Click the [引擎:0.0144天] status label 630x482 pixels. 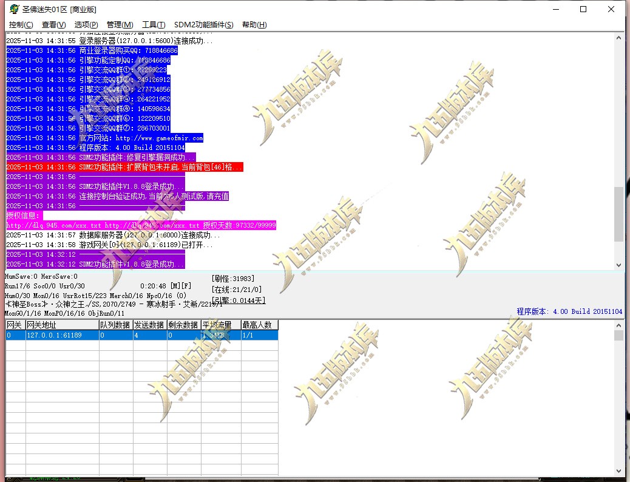tap(239, 300)
